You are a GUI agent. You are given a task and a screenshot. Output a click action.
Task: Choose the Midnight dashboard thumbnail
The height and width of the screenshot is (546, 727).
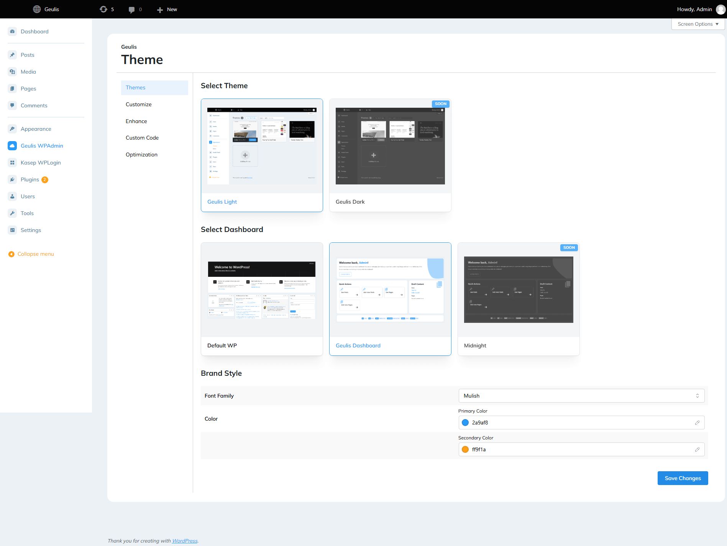[x=519, y=290]
